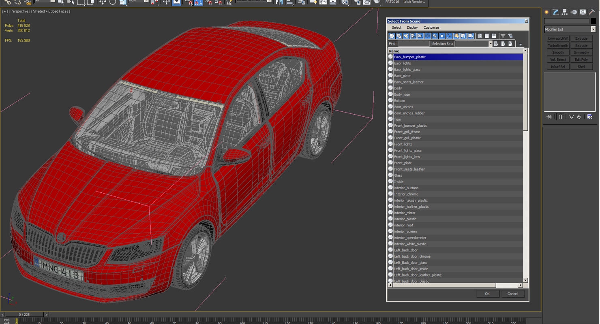Click Select Invert icon in Select From Scene

point(494,36)
